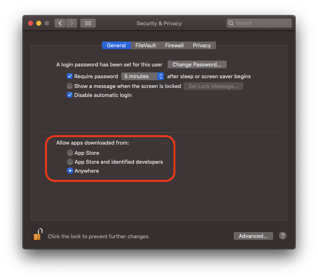Image resolution: width=318 pixels, height=279 pixels.
Task: Select the Anywhere radio option
Action: click(x=70, y=171)
